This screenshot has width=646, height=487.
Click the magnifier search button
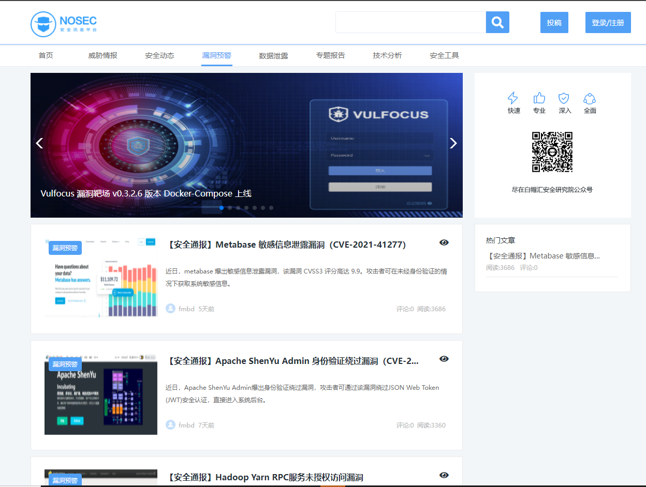point(497,22)
